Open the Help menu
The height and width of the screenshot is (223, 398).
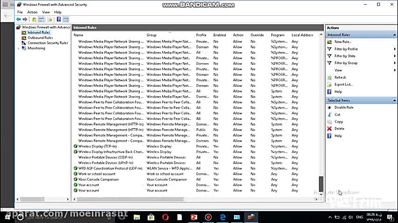[58, 12]
